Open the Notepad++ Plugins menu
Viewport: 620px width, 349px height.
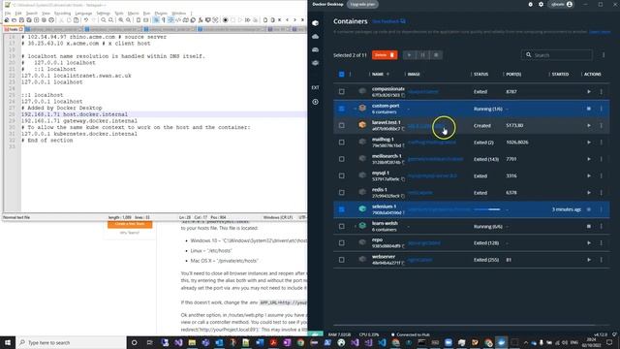[x=161, y=13]
